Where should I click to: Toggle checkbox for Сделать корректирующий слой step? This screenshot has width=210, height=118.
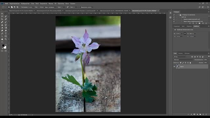174,19
